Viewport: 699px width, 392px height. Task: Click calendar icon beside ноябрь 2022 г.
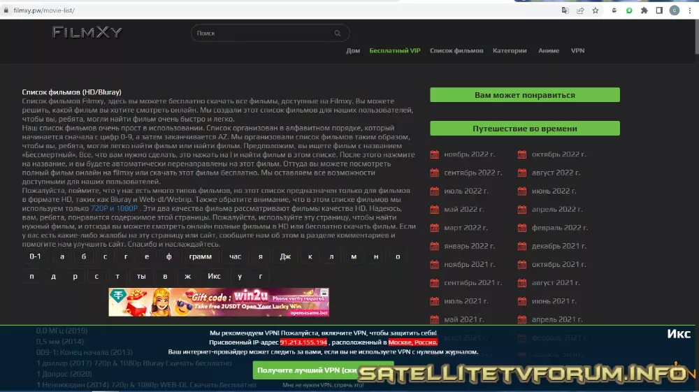tap(434, 154)
